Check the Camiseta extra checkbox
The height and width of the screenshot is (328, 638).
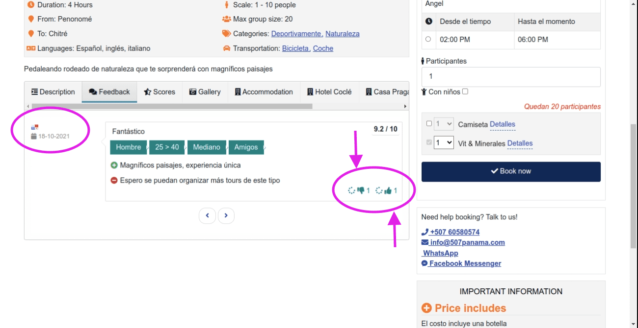429,124
